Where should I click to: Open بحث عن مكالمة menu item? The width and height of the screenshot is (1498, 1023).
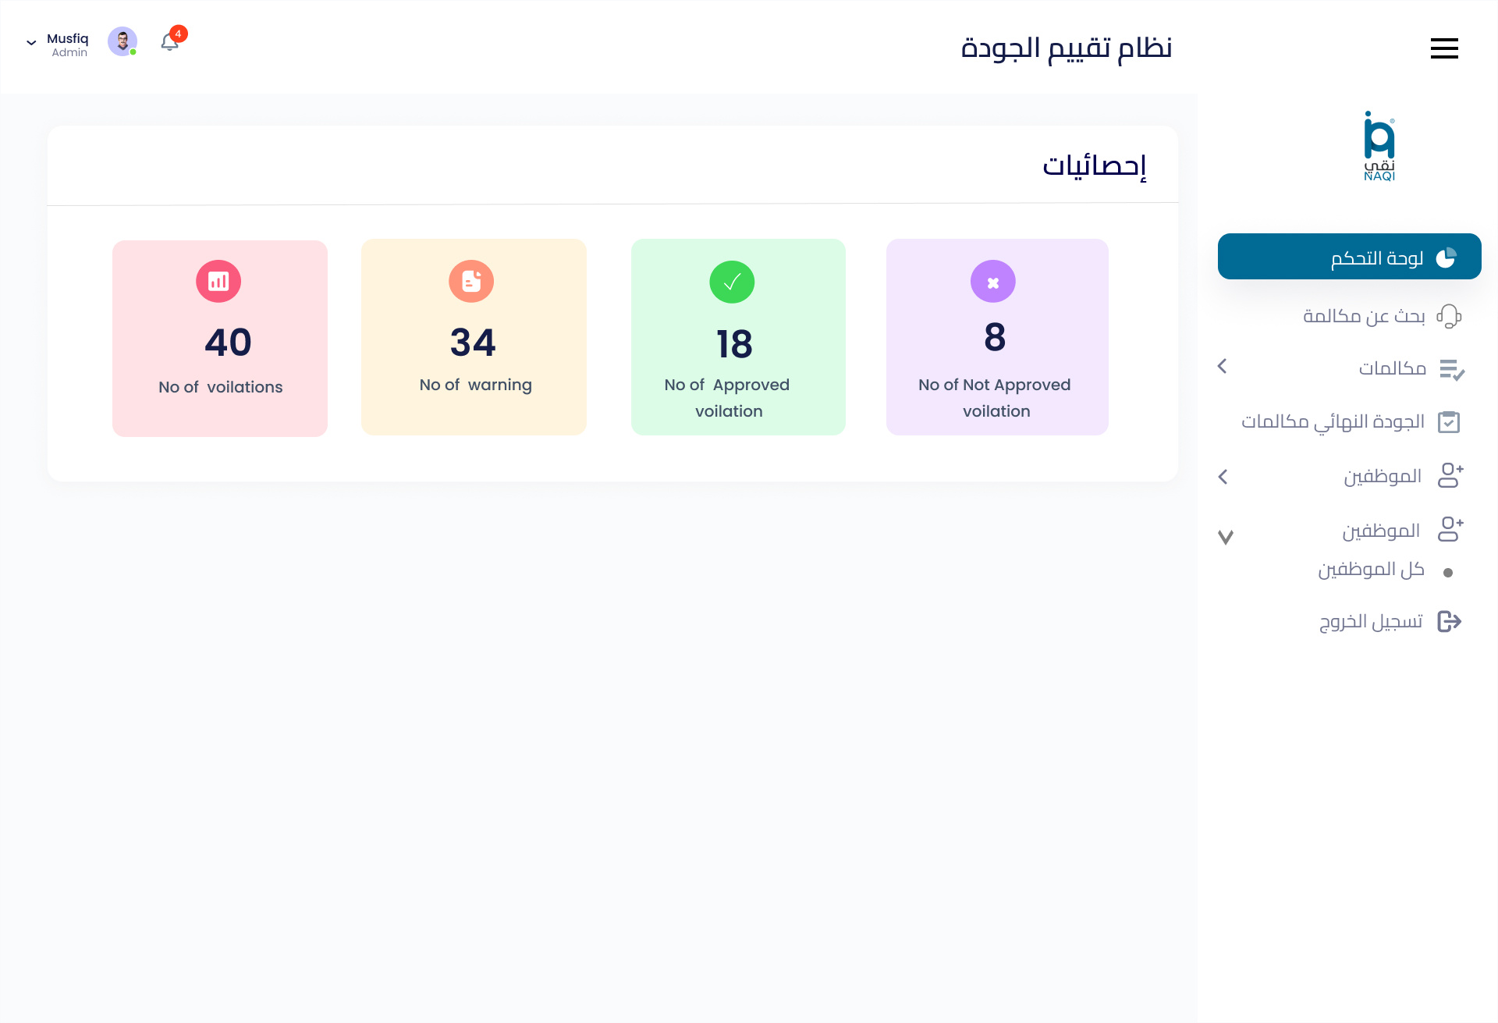pyautogui.click(x=1363, y=316)
